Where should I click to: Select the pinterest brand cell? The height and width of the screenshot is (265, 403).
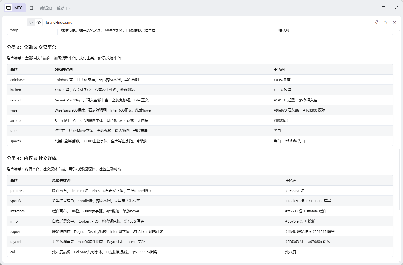(28, 191)
